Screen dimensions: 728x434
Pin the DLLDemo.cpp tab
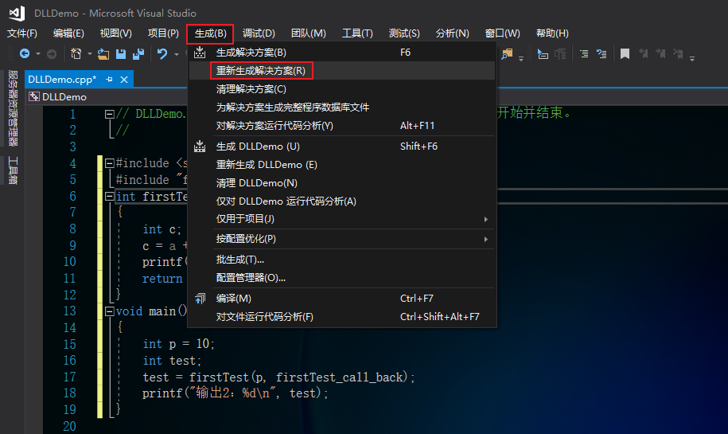[109, 80]
